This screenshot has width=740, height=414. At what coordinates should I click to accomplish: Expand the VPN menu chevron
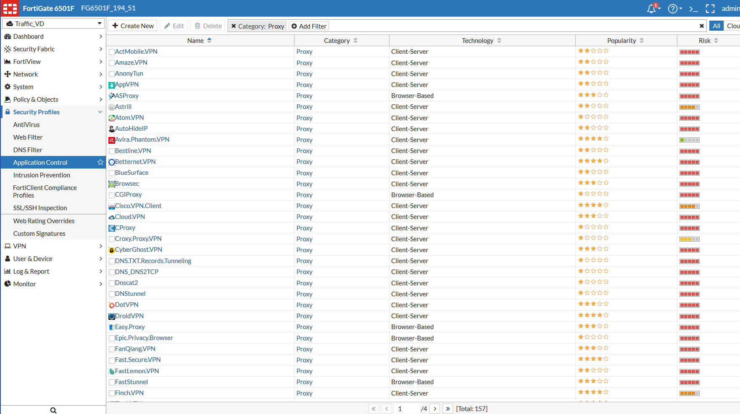[101, 246]
